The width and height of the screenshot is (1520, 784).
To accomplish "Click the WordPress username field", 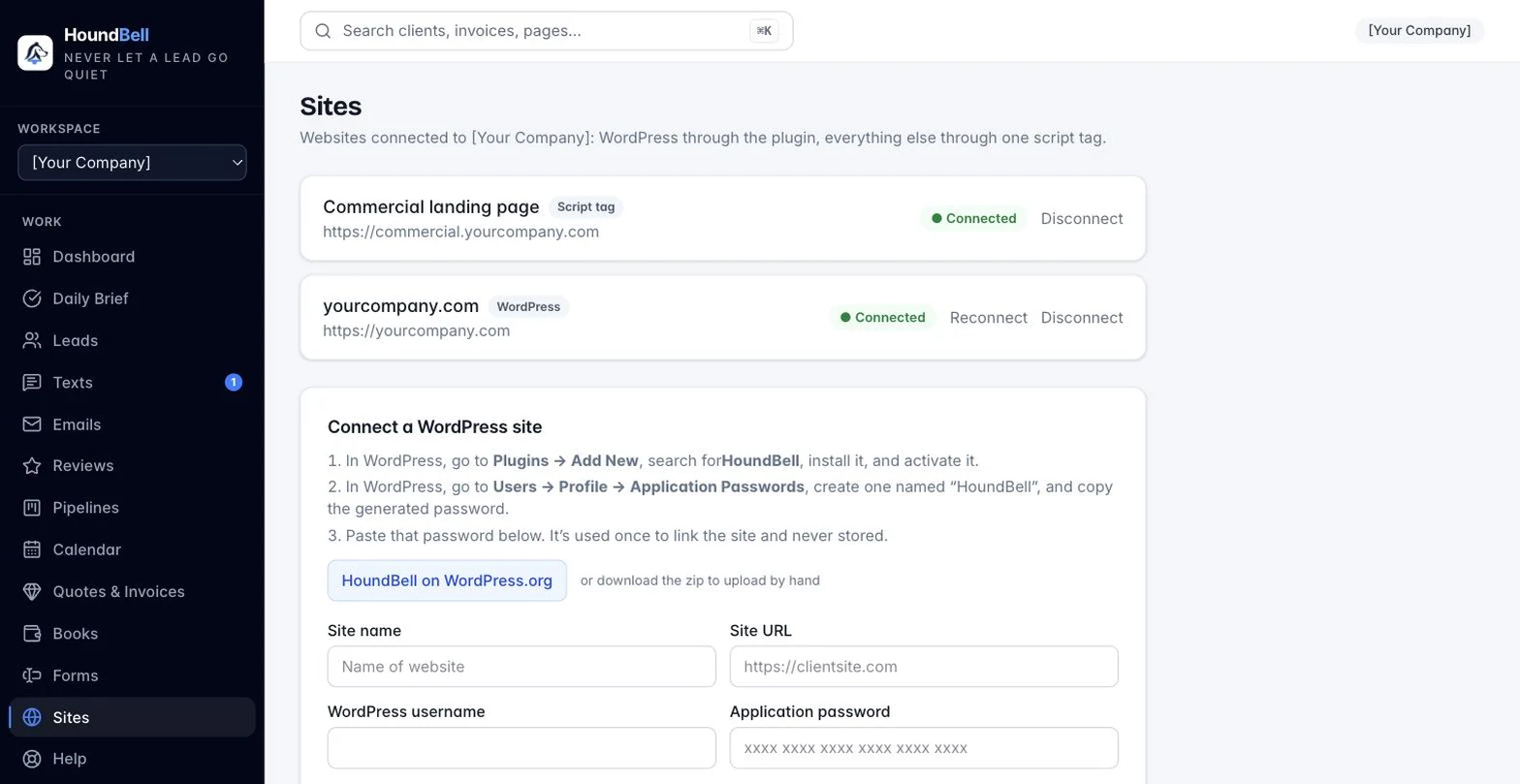I will click(x=522, y=748).
